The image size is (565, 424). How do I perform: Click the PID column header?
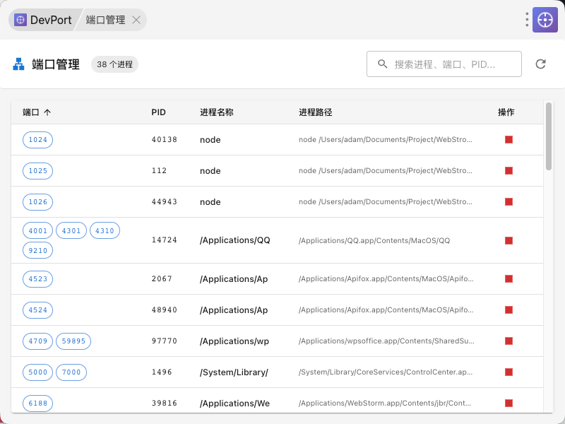[x=159, y=112]
